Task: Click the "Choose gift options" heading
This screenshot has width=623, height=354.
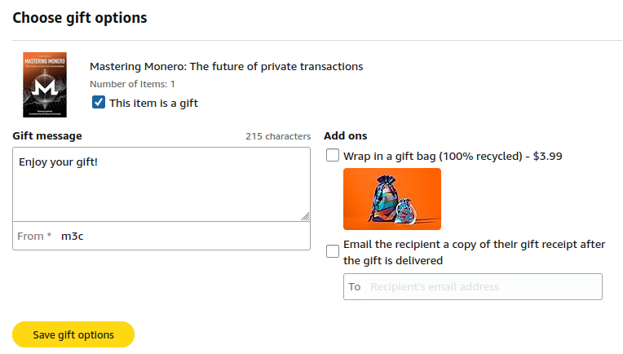Action: (80, 17)
